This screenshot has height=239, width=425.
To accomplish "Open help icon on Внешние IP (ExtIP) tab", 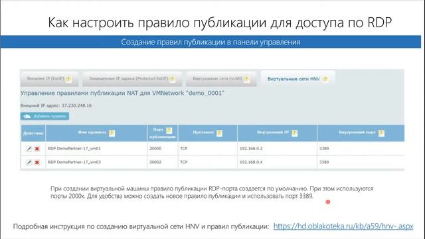I will tap(68, 79).
